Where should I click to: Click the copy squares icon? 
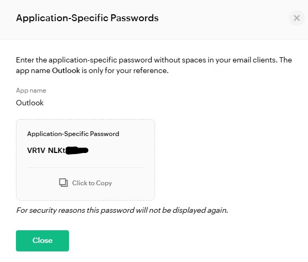63,183
